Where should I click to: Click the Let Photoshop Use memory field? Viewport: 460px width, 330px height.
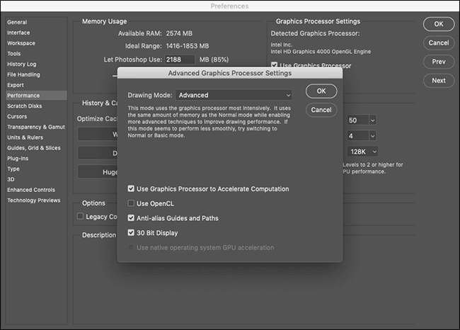(x=180, y=59)
